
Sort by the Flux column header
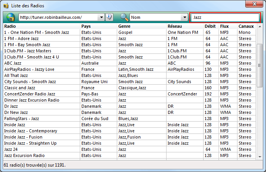pyautogui.click(x=228, y=26)
